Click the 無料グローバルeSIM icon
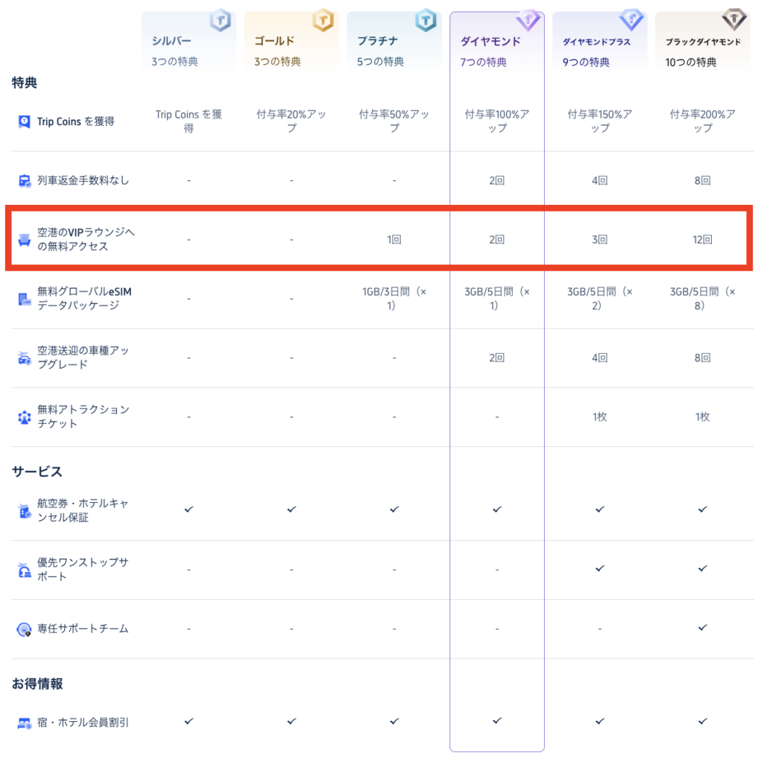758x763 pixels. point(24,299)
